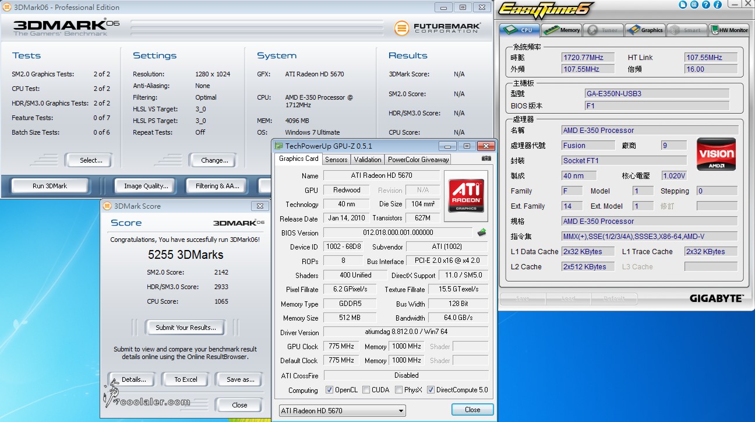Toggle the PhysX checkbox in GPU-Z
The image size is (755, 422).
[398, 390]
